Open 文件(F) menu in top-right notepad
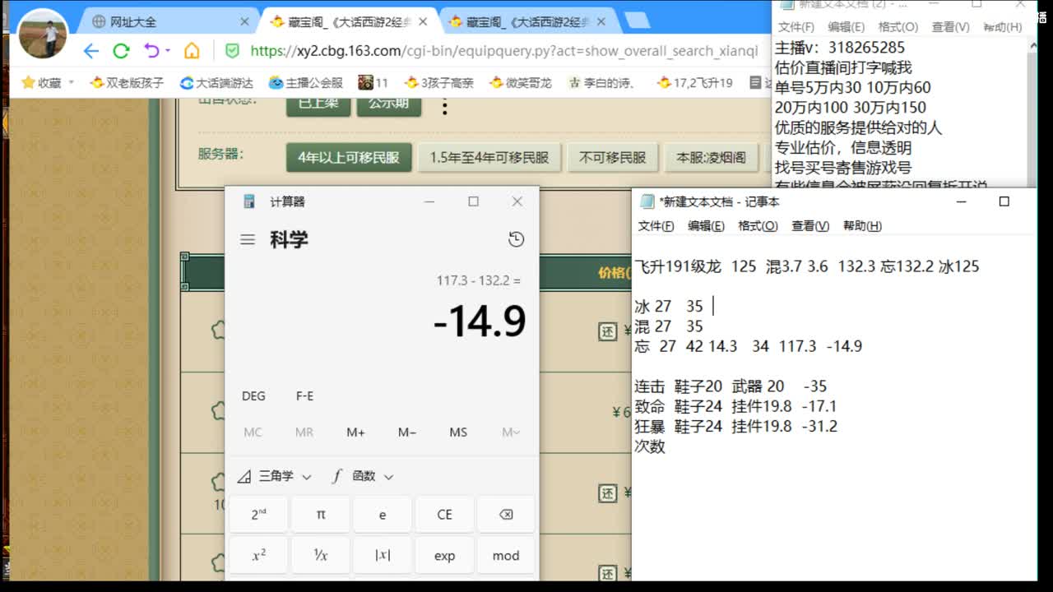The width and height of the screenshot is (1053, 592). 796,27
